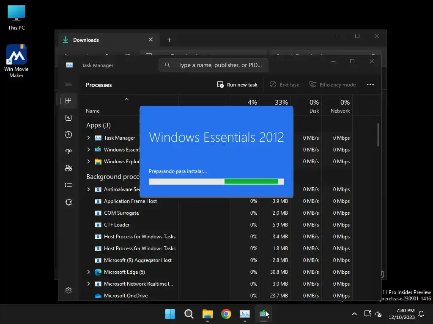
Task: Open the Users page icon
Action: [69, 168]
